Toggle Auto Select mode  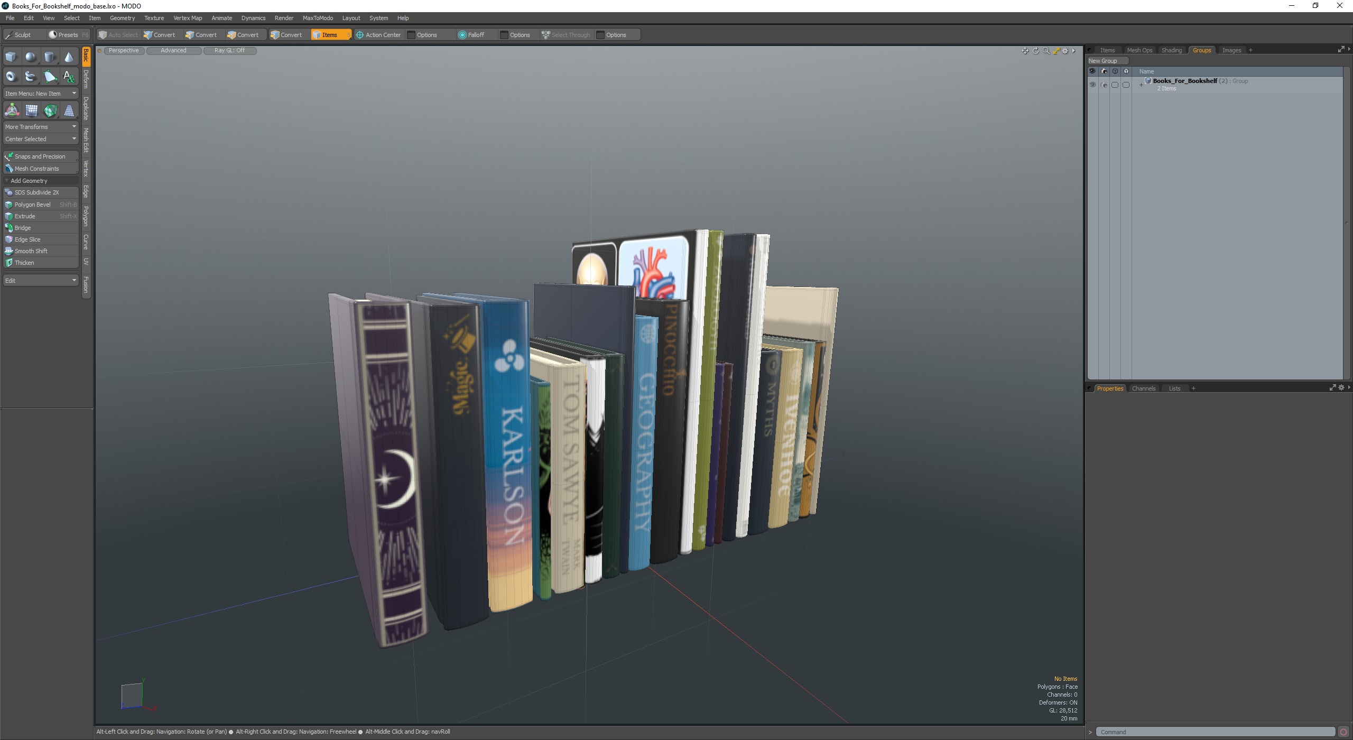coord(118,35)
